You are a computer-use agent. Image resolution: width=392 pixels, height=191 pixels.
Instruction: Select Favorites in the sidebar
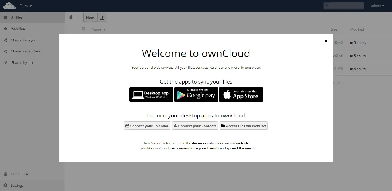[18, 29]
